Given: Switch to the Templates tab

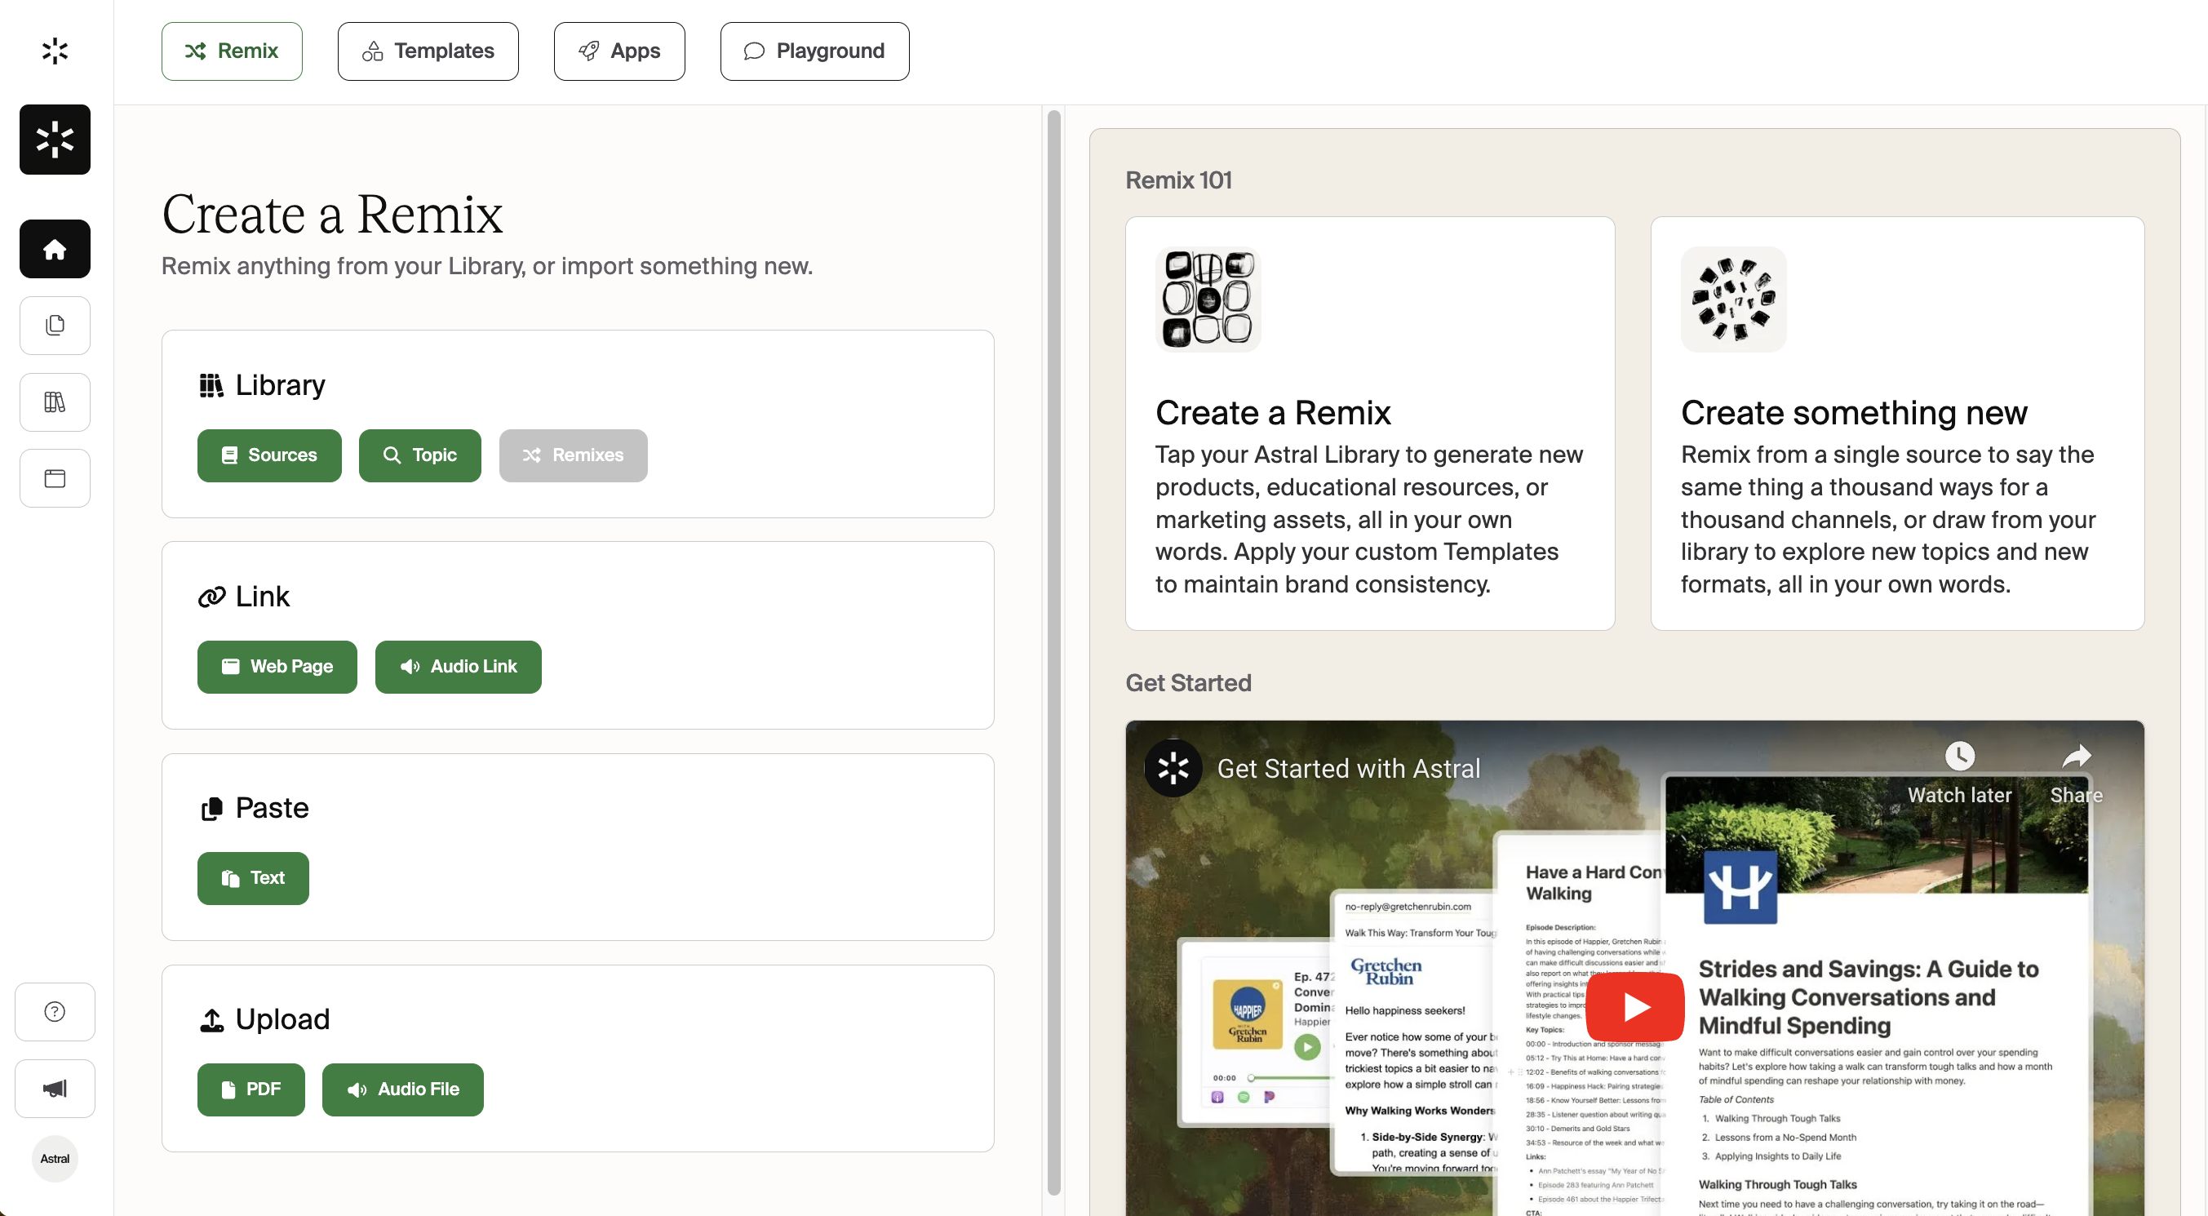Looking at the screenshot, I should 428,51.
